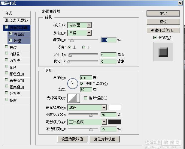Enable the 投影 checkbox

pyautogui.click(x=7, y=100)
